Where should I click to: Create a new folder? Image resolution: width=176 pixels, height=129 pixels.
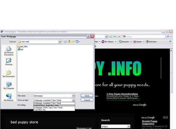click(73, 41)
